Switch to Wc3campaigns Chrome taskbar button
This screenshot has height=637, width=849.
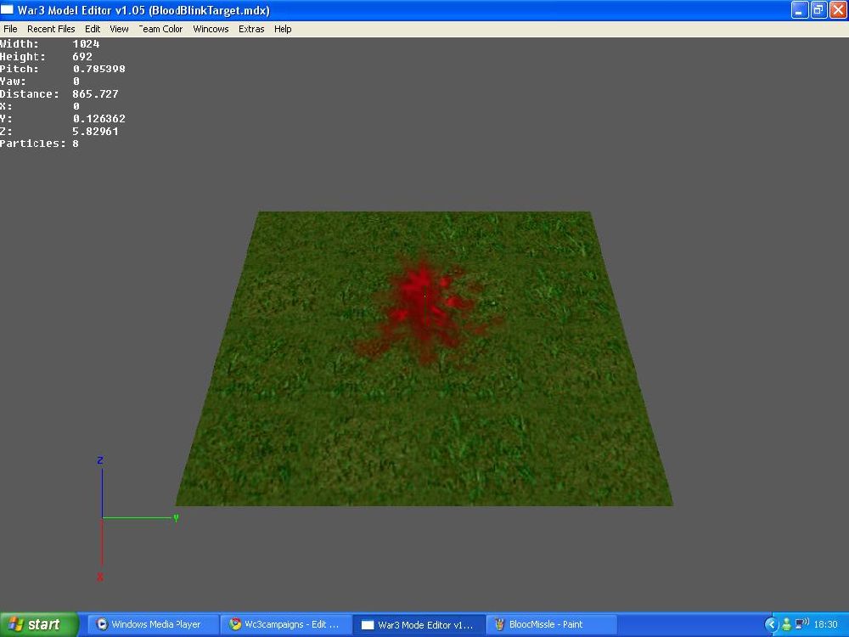click(286, 624)
